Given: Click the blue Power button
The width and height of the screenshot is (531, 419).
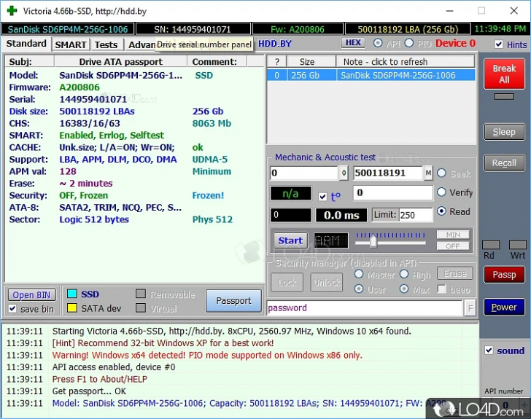Looking at the screenshot, I should click(504, 307).
